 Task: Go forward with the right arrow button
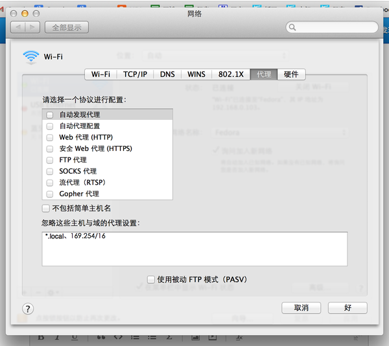pyautogui.click(x=32, y=27)
